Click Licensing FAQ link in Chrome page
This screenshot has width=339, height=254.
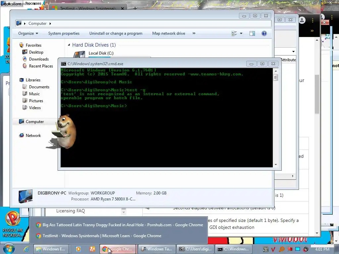click(x=71, y=211)
